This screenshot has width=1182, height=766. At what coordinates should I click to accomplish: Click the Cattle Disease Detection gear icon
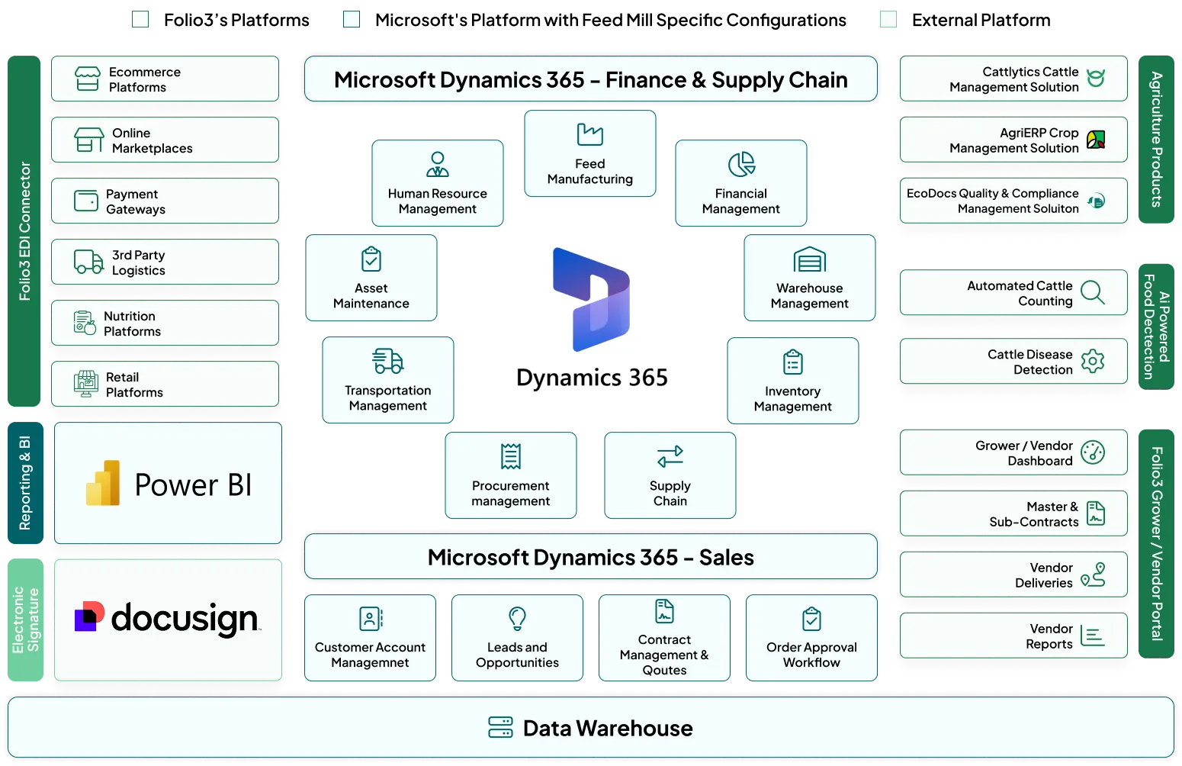(1093, 361)
